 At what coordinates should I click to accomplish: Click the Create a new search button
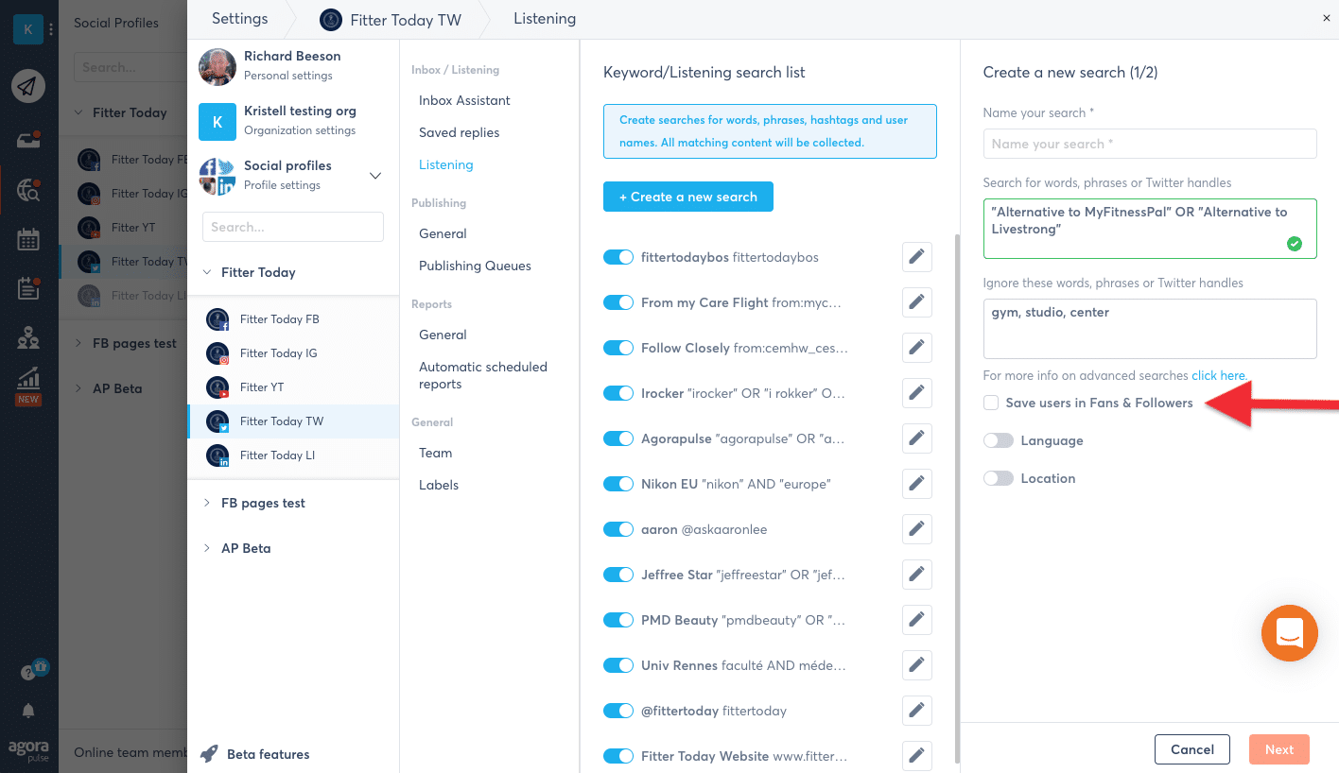[687, 197]
